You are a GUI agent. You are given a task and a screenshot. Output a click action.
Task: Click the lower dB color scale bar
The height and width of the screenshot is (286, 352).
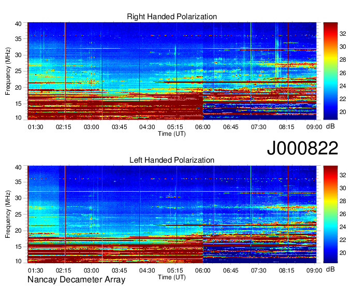click(x=330, y=214)
